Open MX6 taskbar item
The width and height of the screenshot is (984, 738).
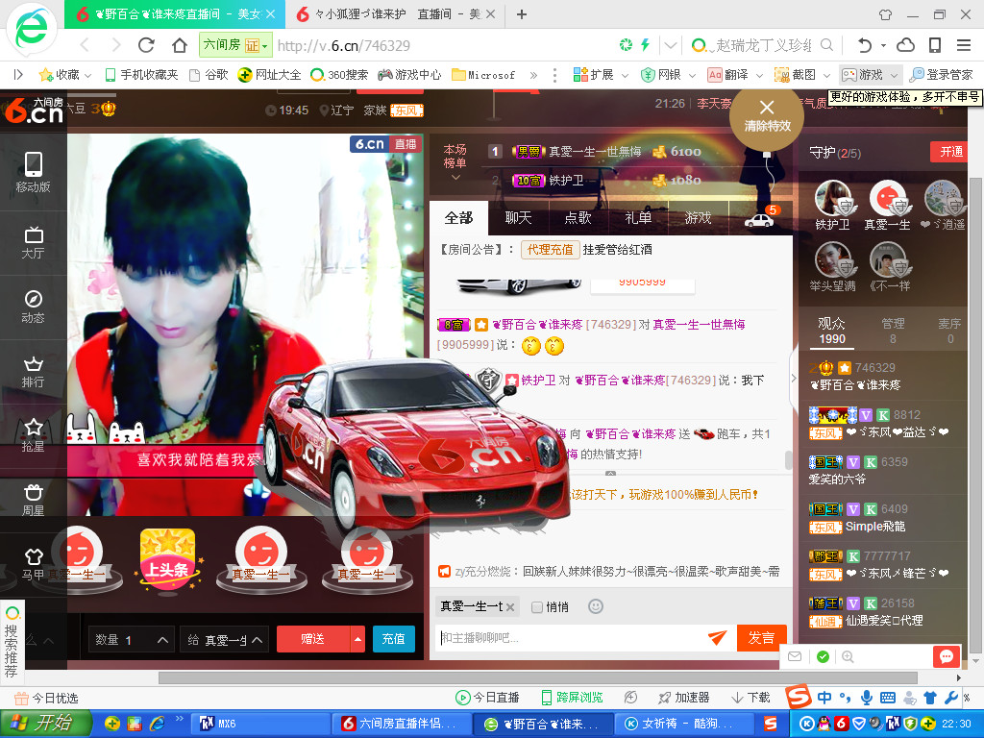point(260,724)
